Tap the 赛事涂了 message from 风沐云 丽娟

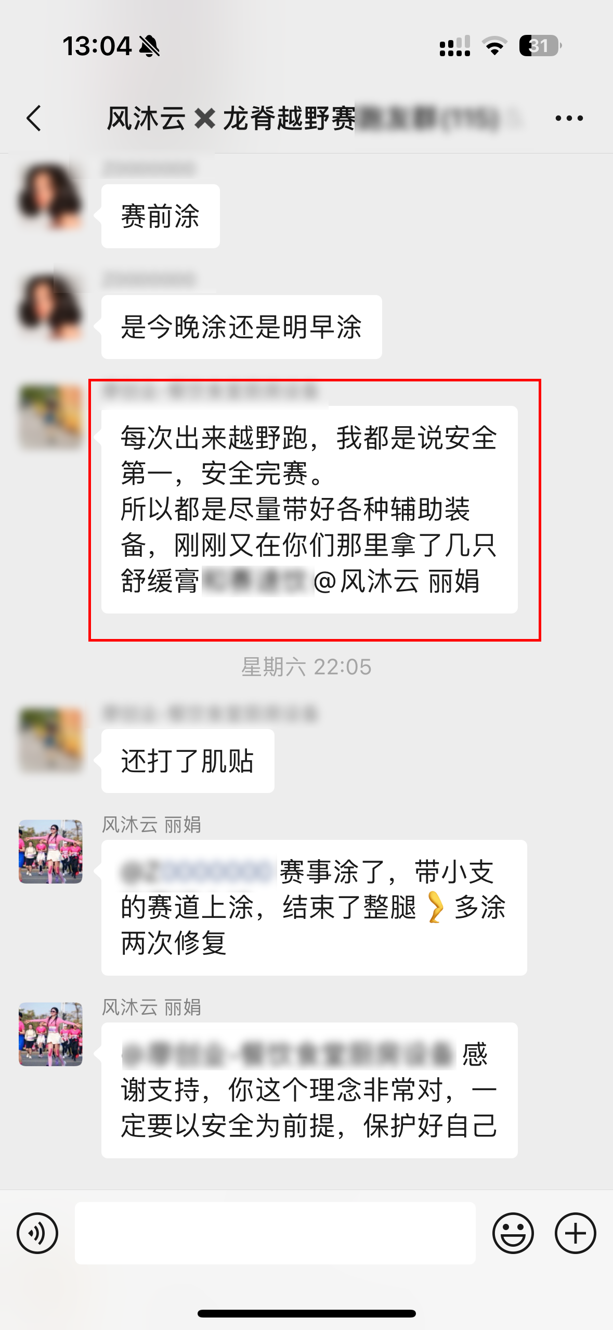coord(314,907)
